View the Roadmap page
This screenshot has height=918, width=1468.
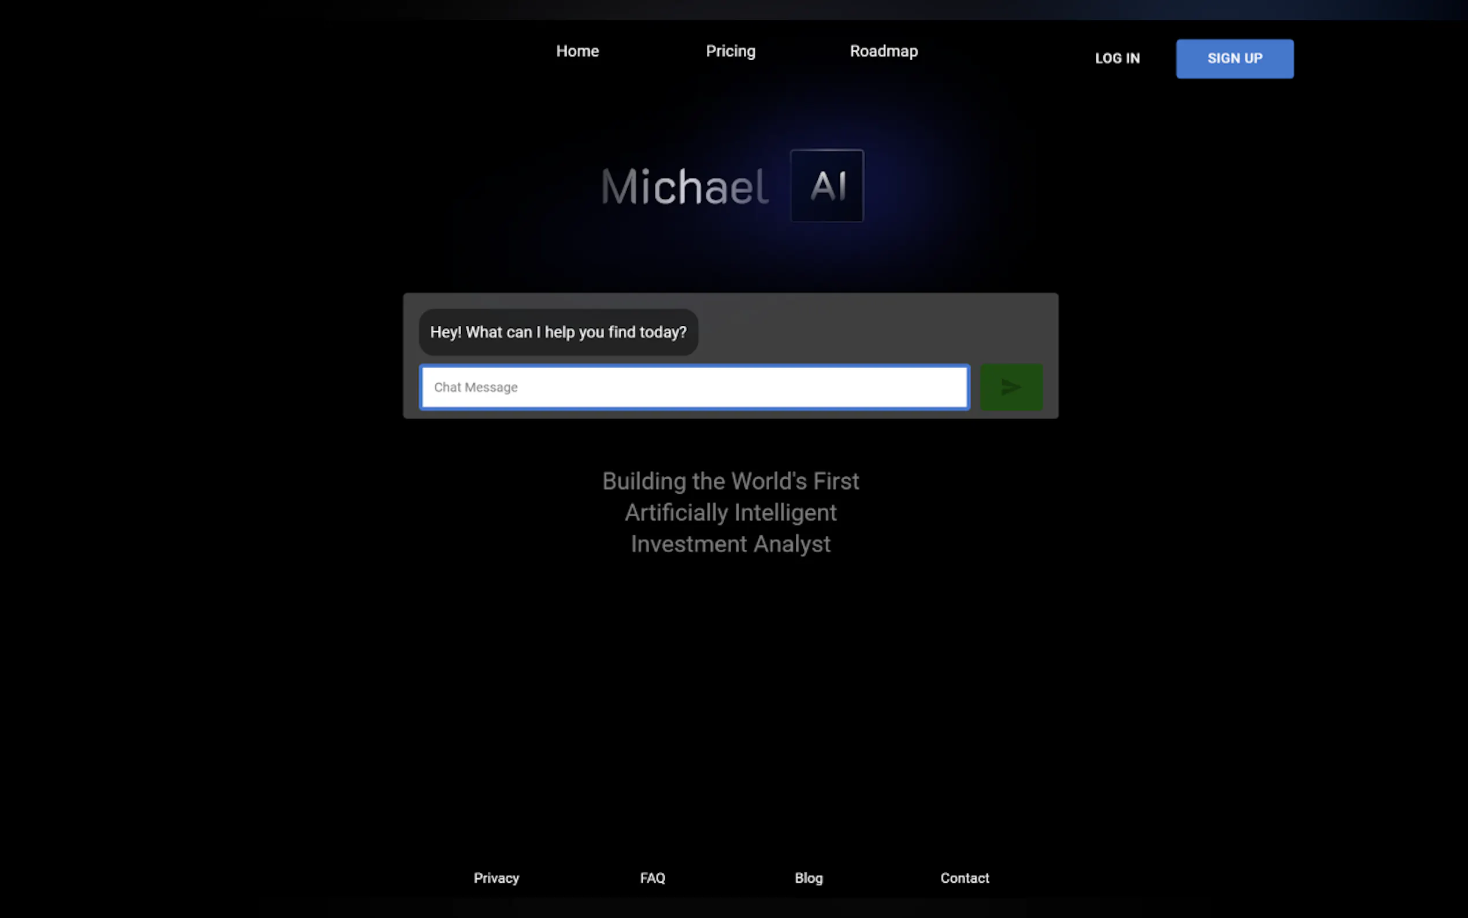point(883,51)
